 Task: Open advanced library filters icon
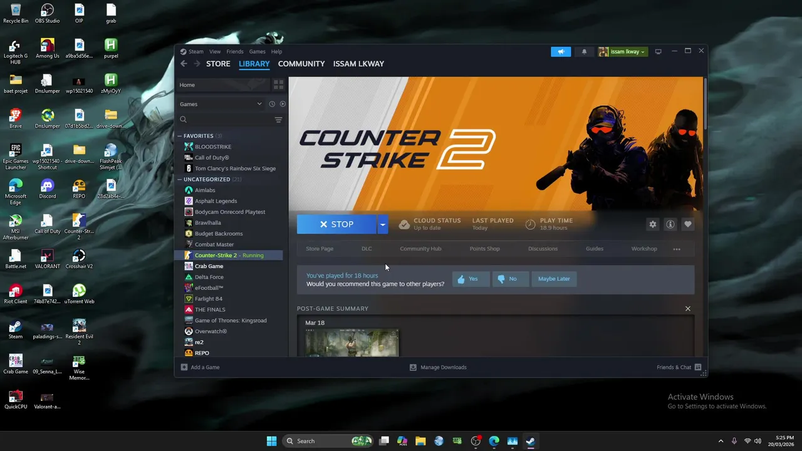point(278,120)
